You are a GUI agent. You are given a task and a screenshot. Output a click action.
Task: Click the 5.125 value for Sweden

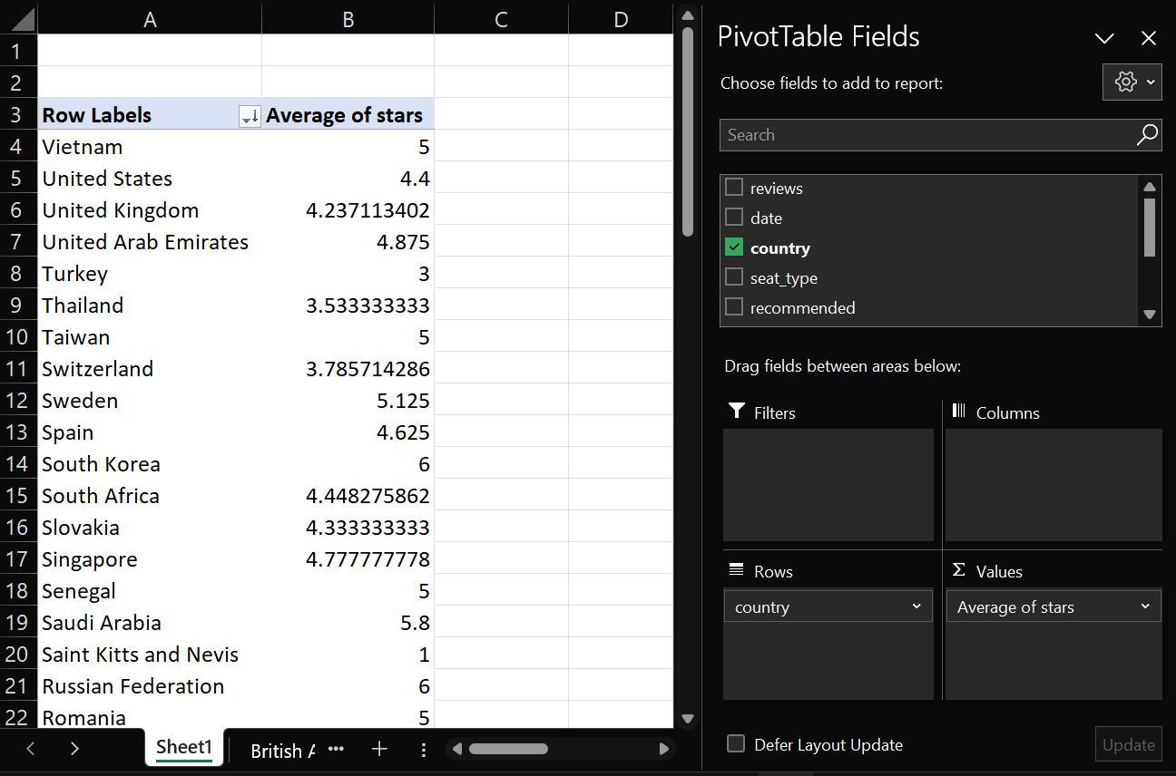[x=348, y=401]
